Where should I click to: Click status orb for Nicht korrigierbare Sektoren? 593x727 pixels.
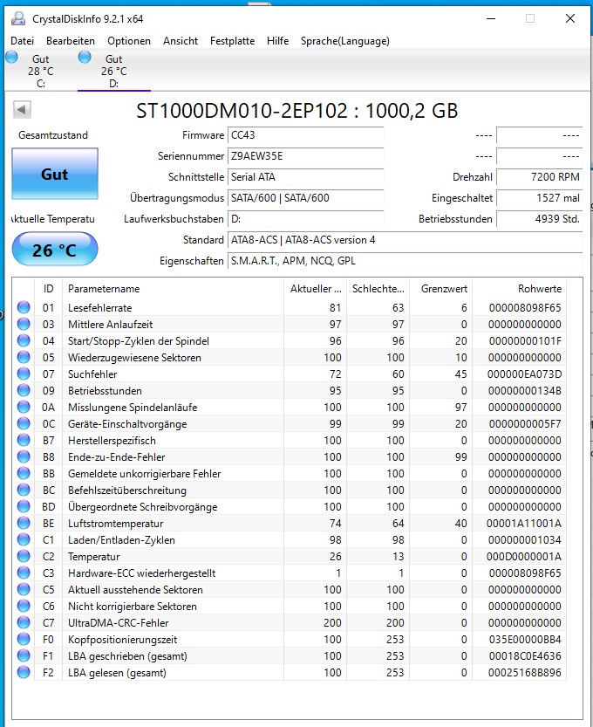coord(24,606)
